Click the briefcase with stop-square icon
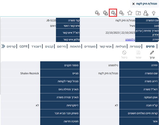Screen dimensions: 159x125 pos(122,13)
